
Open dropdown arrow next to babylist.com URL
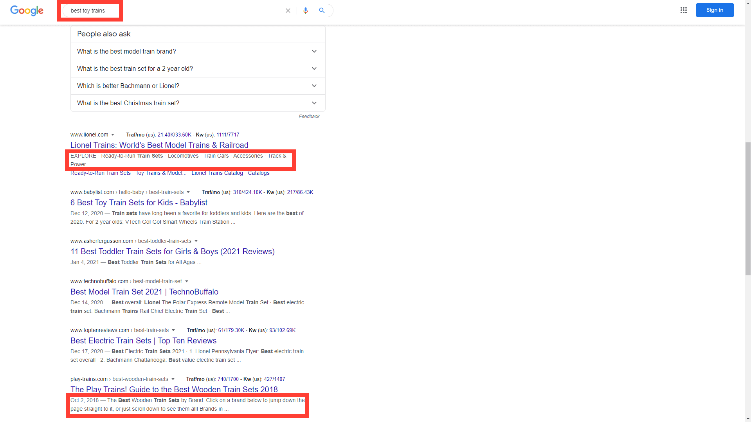pos(188,192)
